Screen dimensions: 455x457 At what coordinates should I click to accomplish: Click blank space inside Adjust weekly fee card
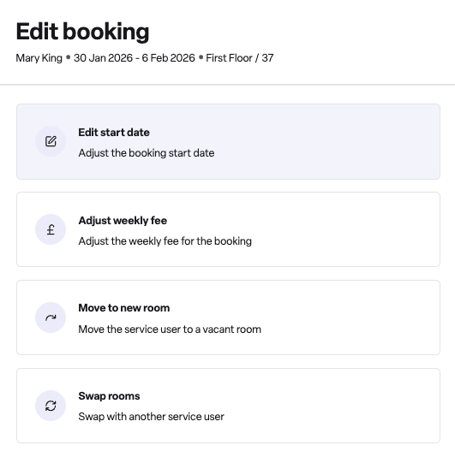pos(336,229)
